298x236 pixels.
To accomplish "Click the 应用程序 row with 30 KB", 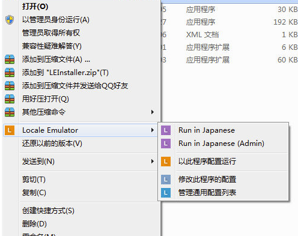I will click(230, 10).
